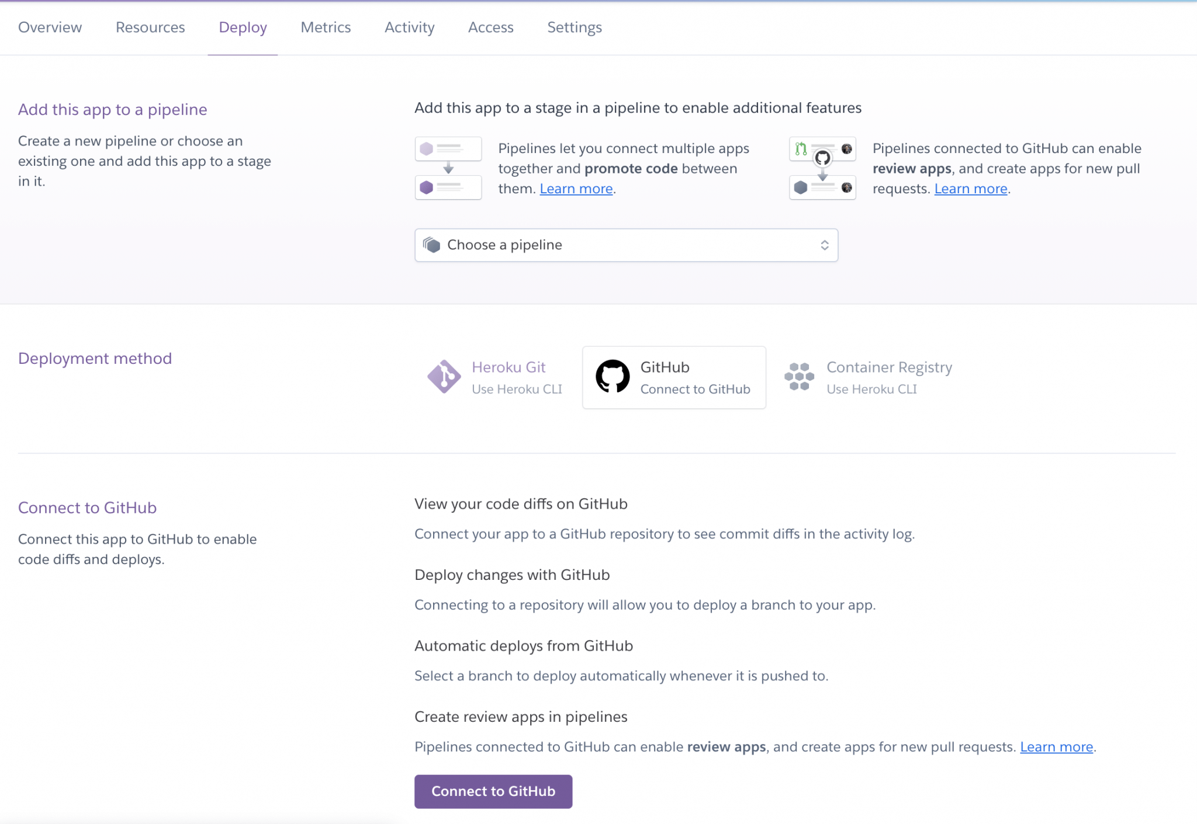Click the Resources tab in the navigation

(150, 27)
